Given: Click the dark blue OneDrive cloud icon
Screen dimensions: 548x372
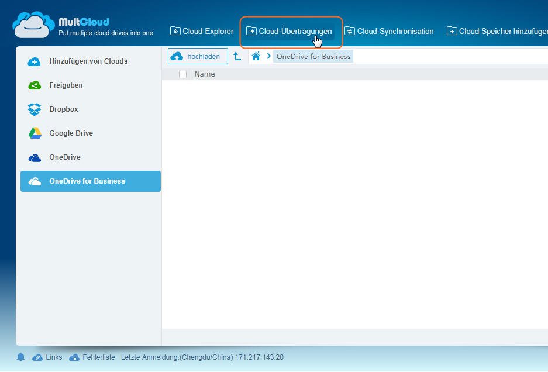Looking at the screenshot, I should pyautogui.click(x=35, y=158).
